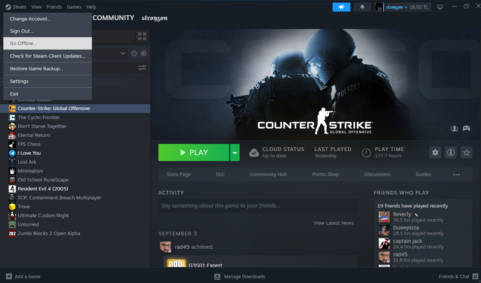The image size is (481, 283).
Task: Open Beverly's avatar in Friends Who Play
Action: coord(384,217)
